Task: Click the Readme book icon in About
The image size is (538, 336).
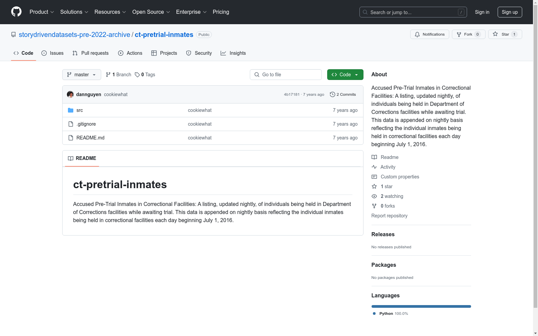Action: (374, 157)
